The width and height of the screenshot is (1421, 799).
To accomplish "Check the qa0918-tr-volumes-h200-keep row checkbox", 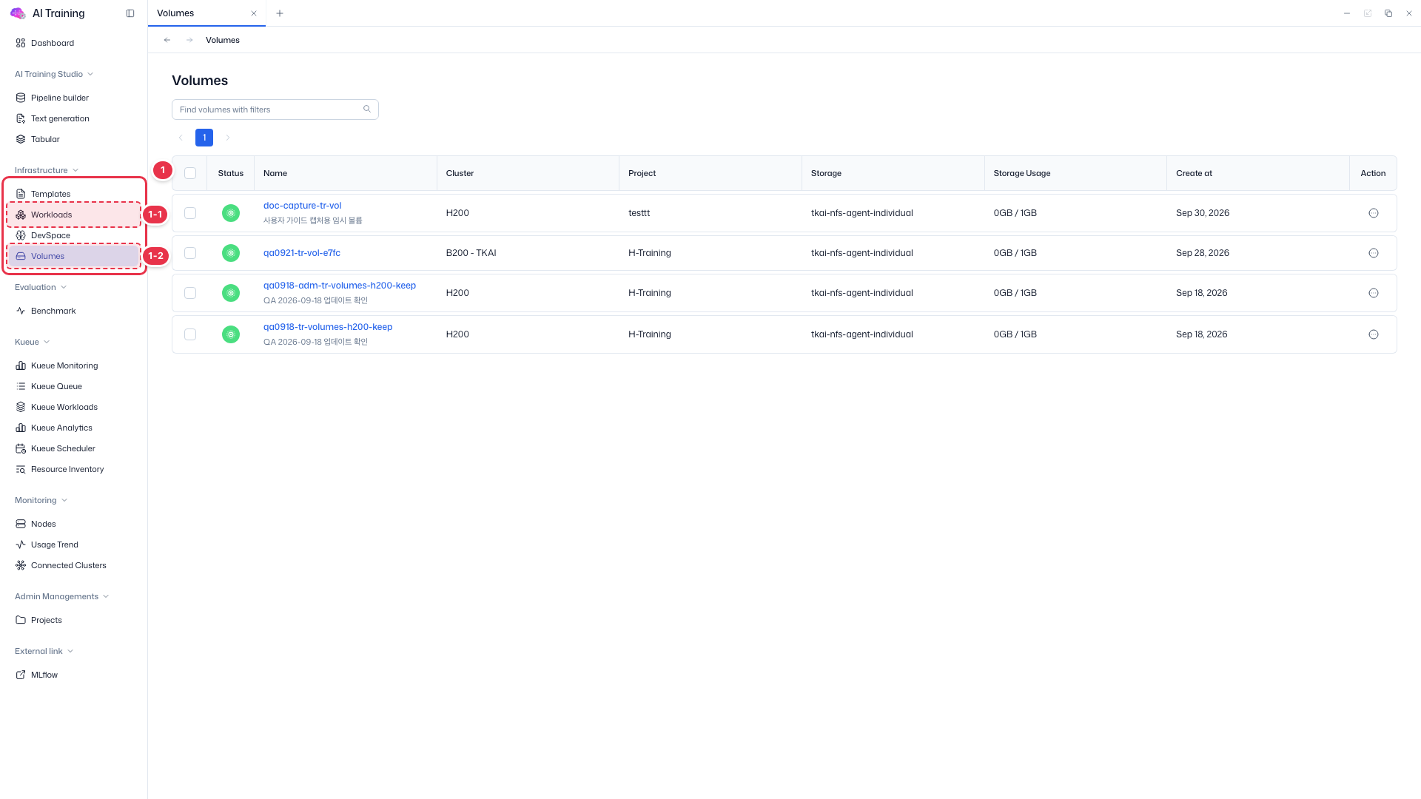I will (190, 334).
